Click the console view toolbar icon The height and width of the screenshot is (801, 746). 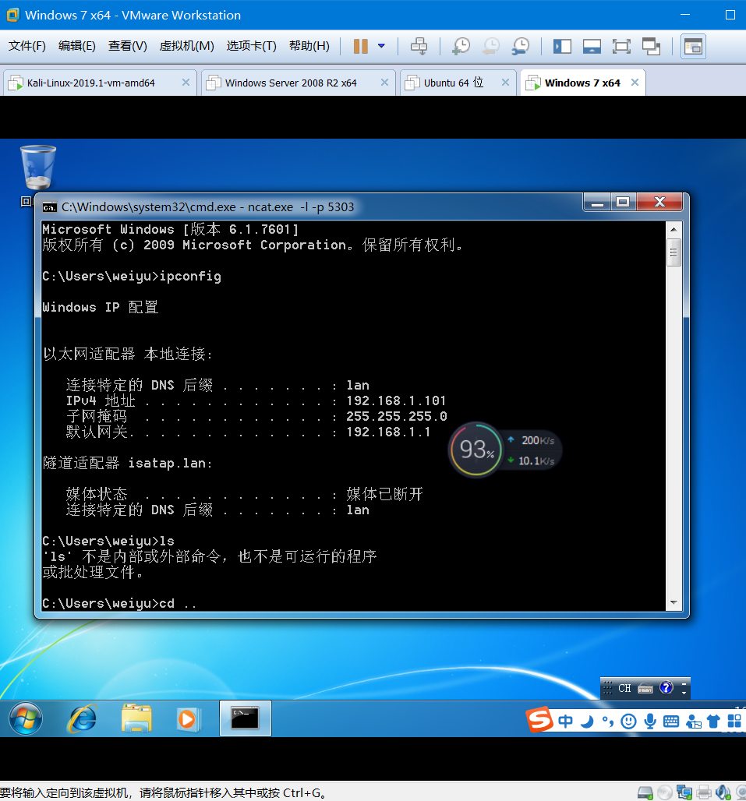[x=693, y=47]
